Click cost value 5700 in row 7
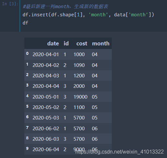167x158 pixels. coord(79,129)
